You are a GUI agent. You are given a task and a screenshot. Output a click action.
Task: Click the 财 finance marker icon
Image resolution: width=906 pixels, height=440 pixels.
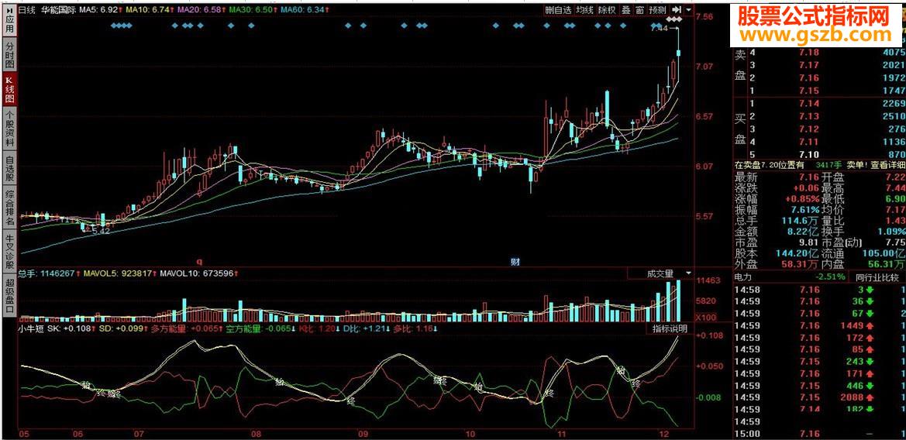click(515, 262)
